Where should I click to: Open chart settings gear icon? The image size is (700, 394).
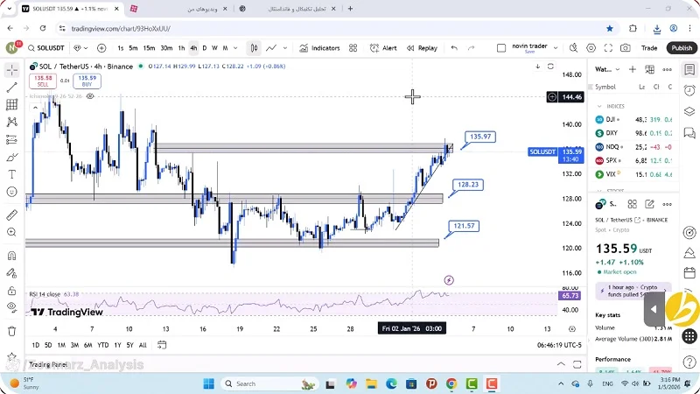coord(591,48)
